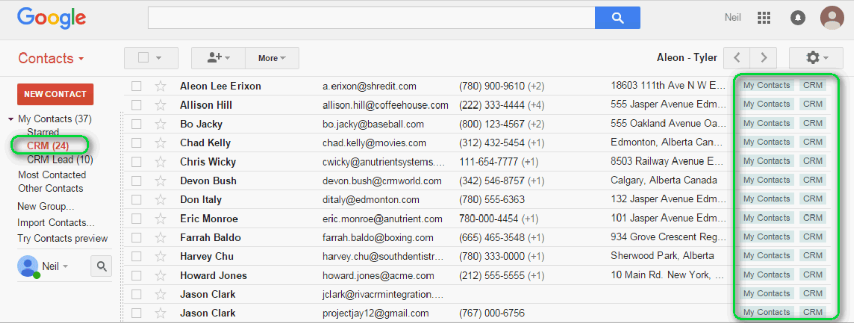Star the Farrah Baldo contact

click(x=161, y=238)
